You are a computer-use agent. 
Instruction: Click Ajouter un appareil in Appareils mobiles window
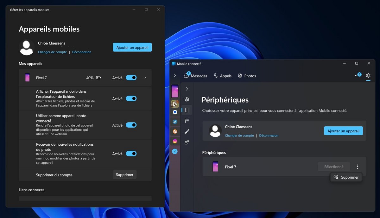[x=132, y=47]
